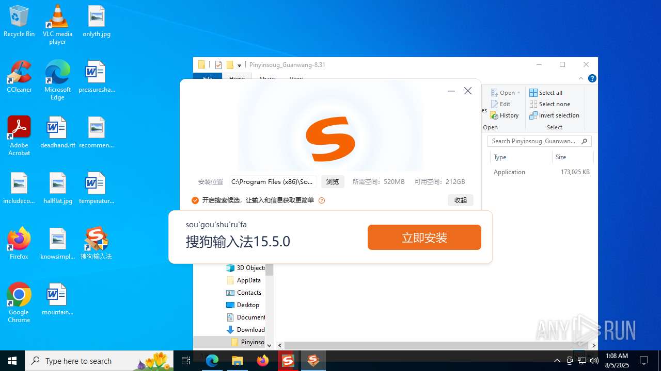The width and height of the screenshot is (661, 371).
Task: Open the 搜狗输入法 desktop shortcut
Action: [97, 244]
